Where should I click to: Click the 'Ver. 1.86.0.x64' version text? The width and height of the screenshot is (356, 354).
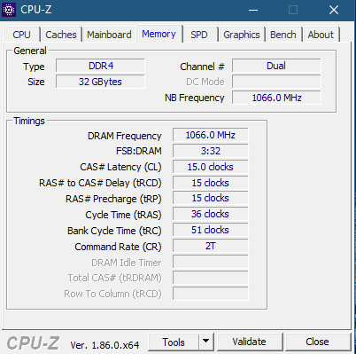pos(104,345)
